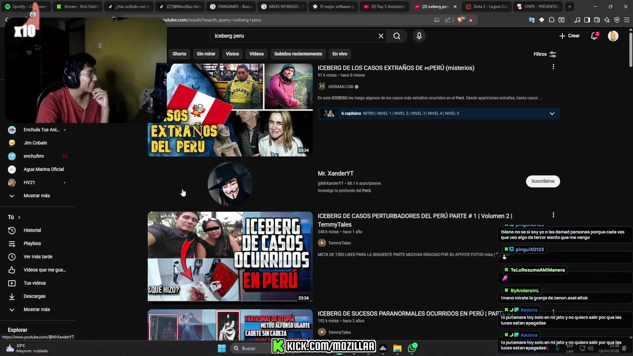Click the share page icon in the address bar
This screenshot has height=356, width=633.
[x=448, y=20]
